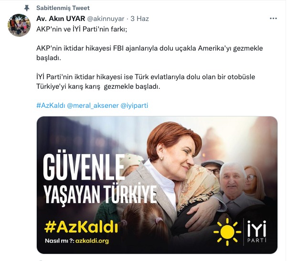Viewport: 287px width, 261px height.
Task: Click azkaldi.org text in the image
Action: 92,240
